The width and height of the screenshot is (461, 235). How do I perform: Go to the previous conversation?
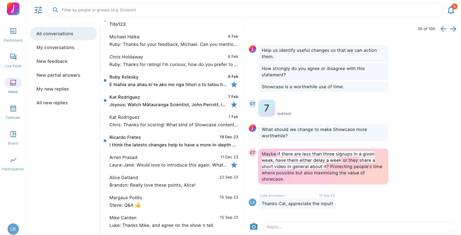443,29
